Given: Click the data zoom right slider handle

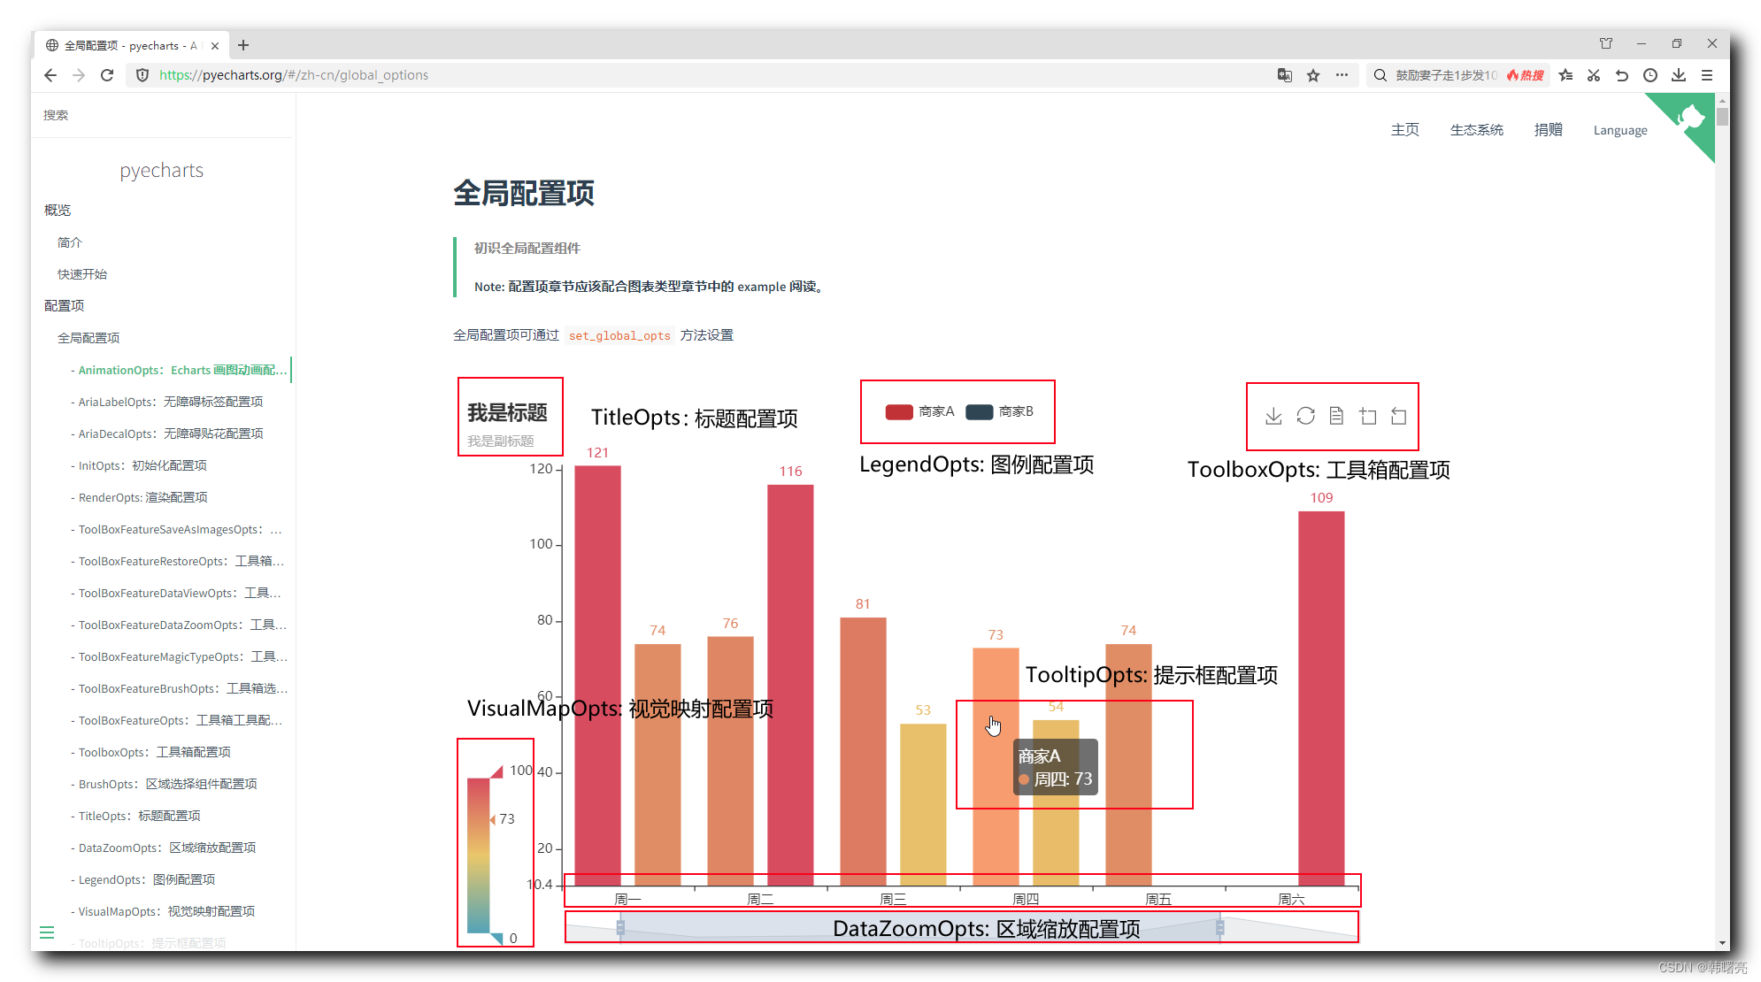Looking at the screenshot, I should (1220, 927).
